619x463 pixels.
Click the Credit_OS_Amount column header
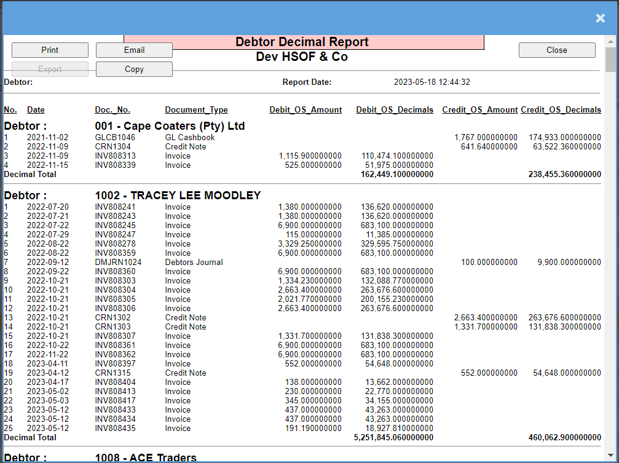pos(479,110)
